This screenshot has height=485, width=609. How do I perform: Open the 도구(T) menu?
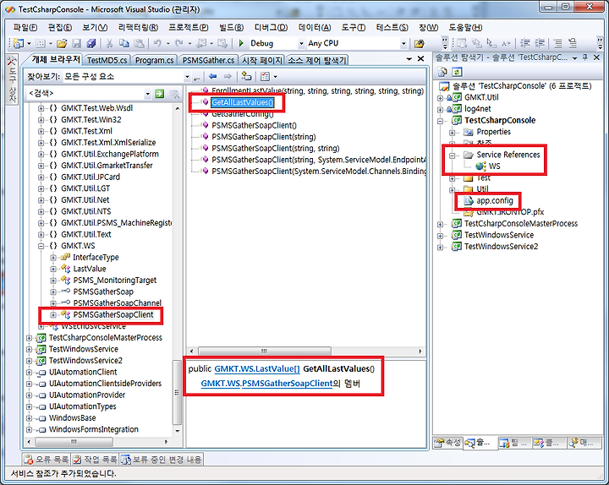354,27
